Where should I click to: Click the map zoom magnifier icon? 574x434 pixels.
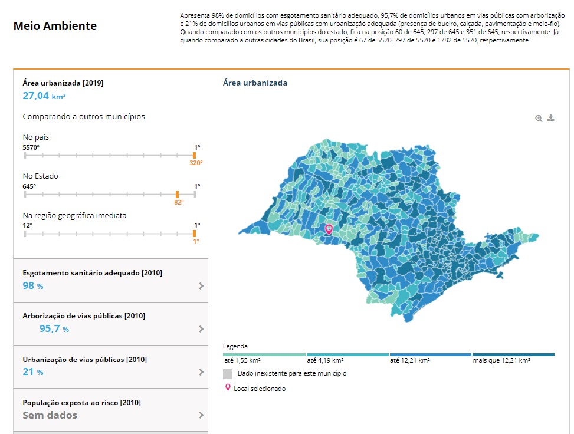539,118
